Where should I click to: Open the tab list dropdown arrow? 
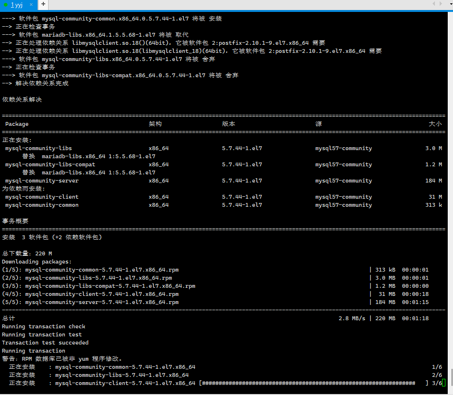[x=451, y=4]
